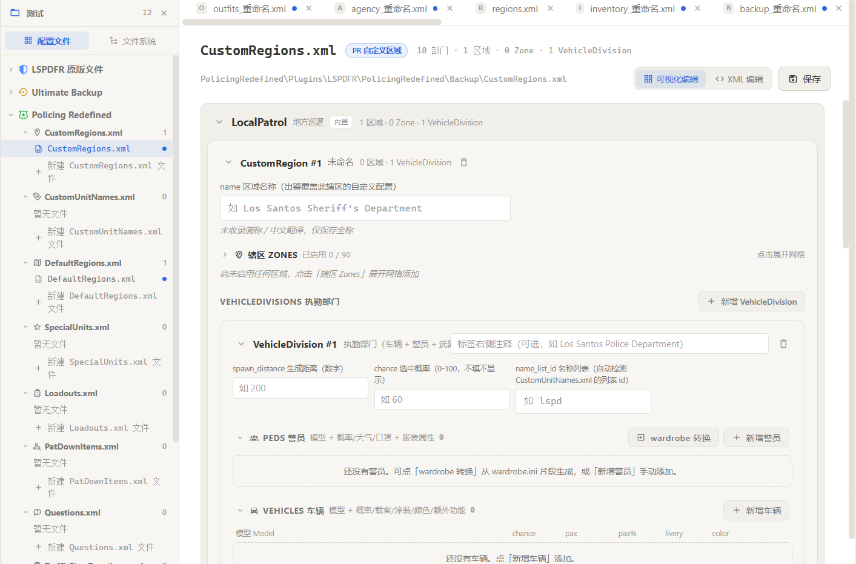Image resolution: width=856 pixels, height=564 pixels.
Task: Click 点击展开网格 link
Action: tap(781, 254)
